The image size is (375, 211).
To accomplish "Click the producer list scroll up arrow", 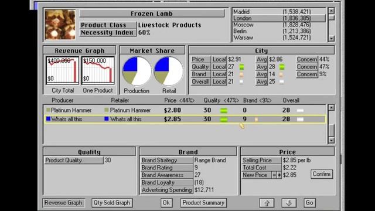I will (x=331, y=108).
